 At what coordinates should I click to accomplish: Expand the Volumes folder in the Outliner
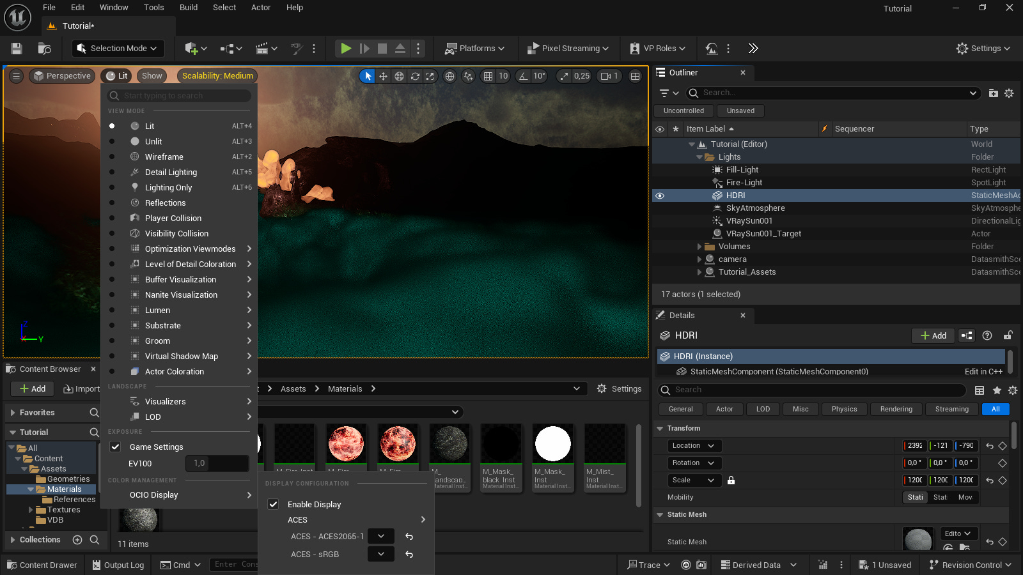[x=699, y=247]
